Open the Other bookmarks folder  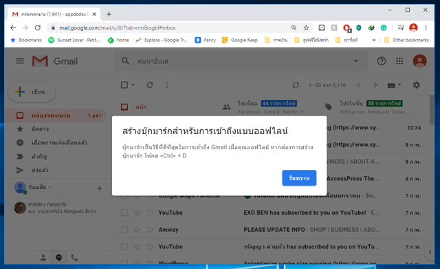pos(406,40)
